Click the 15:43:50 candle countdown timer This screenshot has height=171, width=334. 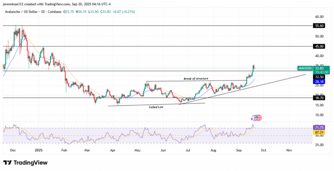[321, 73]
